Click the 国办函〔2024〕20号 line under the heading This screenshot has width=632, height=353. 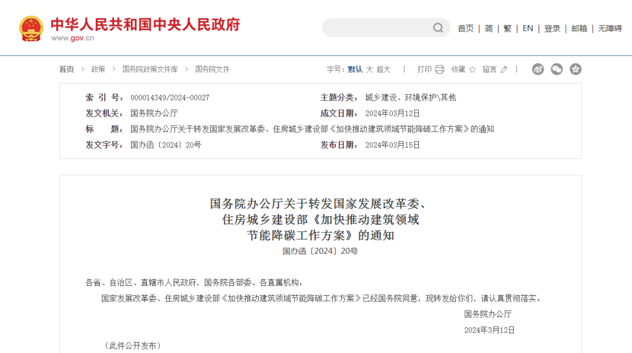pyautogui.click(x=320, y=251)
